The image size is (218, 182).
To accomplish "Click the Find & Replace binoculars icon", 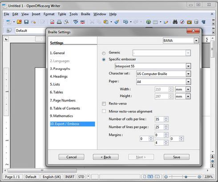I will [175, 22].
